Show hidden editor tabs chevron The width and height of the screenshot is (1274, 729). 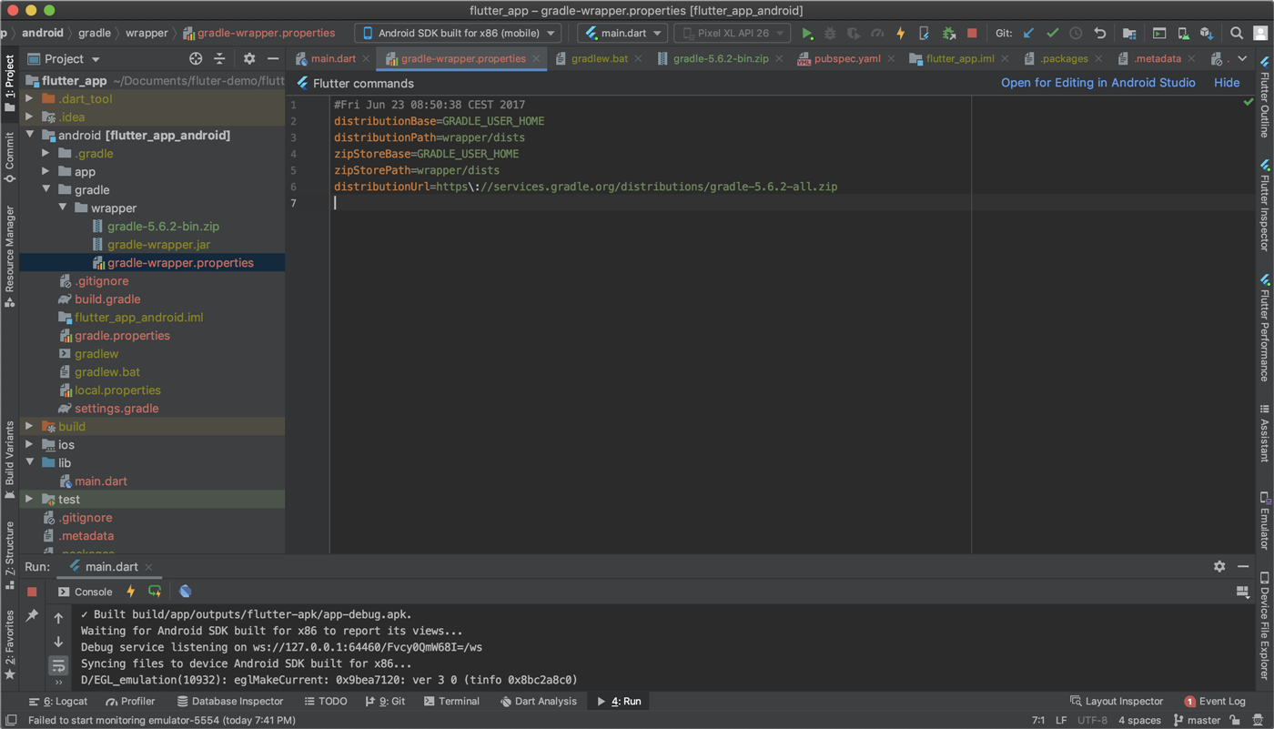[1242, 59]
